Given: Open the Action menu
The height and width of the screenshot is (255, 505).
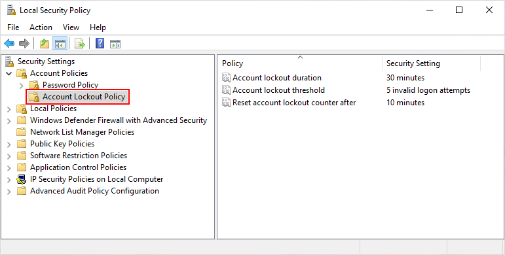Looking at the screenshot, I should pos(41,27).
